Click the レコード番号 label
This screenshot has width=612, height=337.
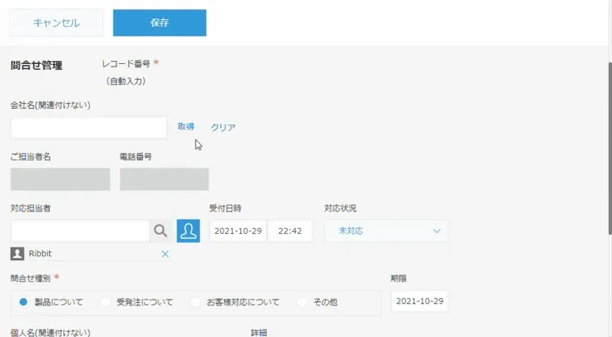126,63
